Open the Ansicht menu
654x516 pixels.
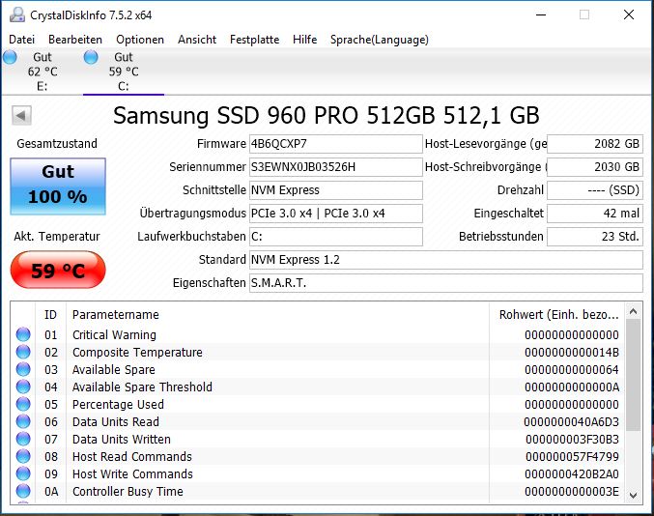coord(197,40)
